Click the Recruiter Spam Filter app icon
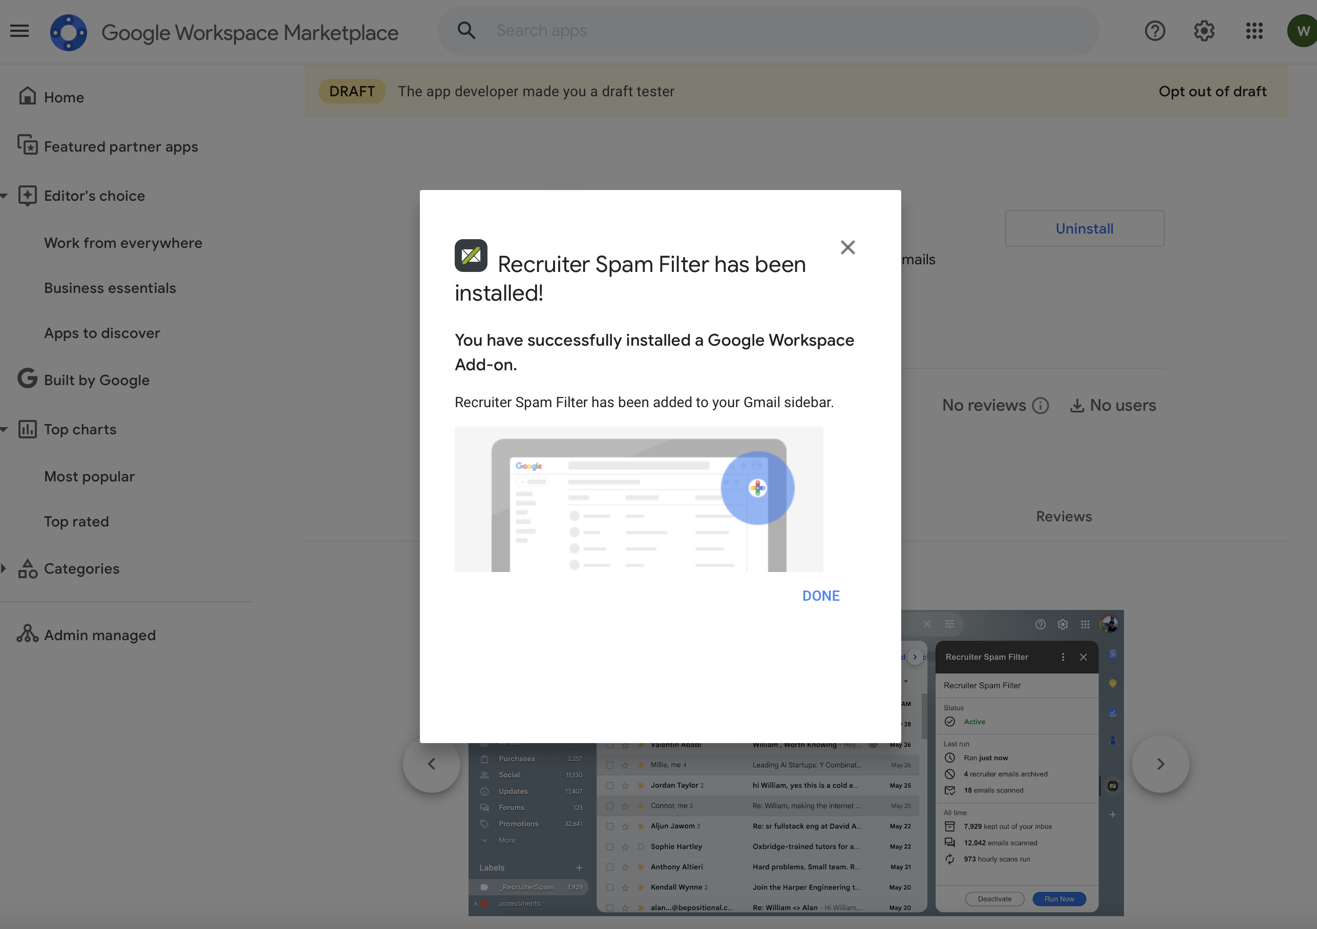 click(x=471, y=256)
